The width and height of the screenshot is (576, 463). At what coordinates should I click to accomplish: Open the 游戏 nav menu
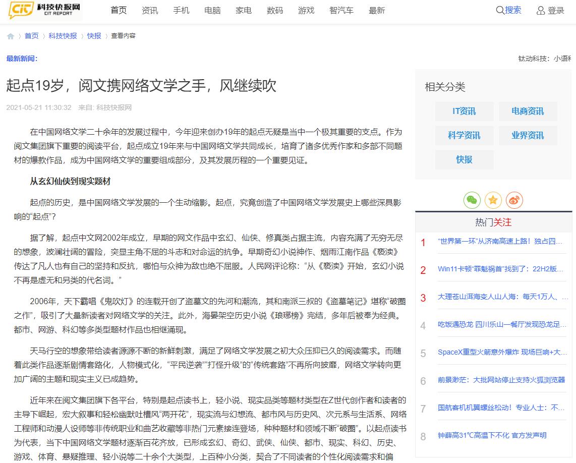pos(306,10)
